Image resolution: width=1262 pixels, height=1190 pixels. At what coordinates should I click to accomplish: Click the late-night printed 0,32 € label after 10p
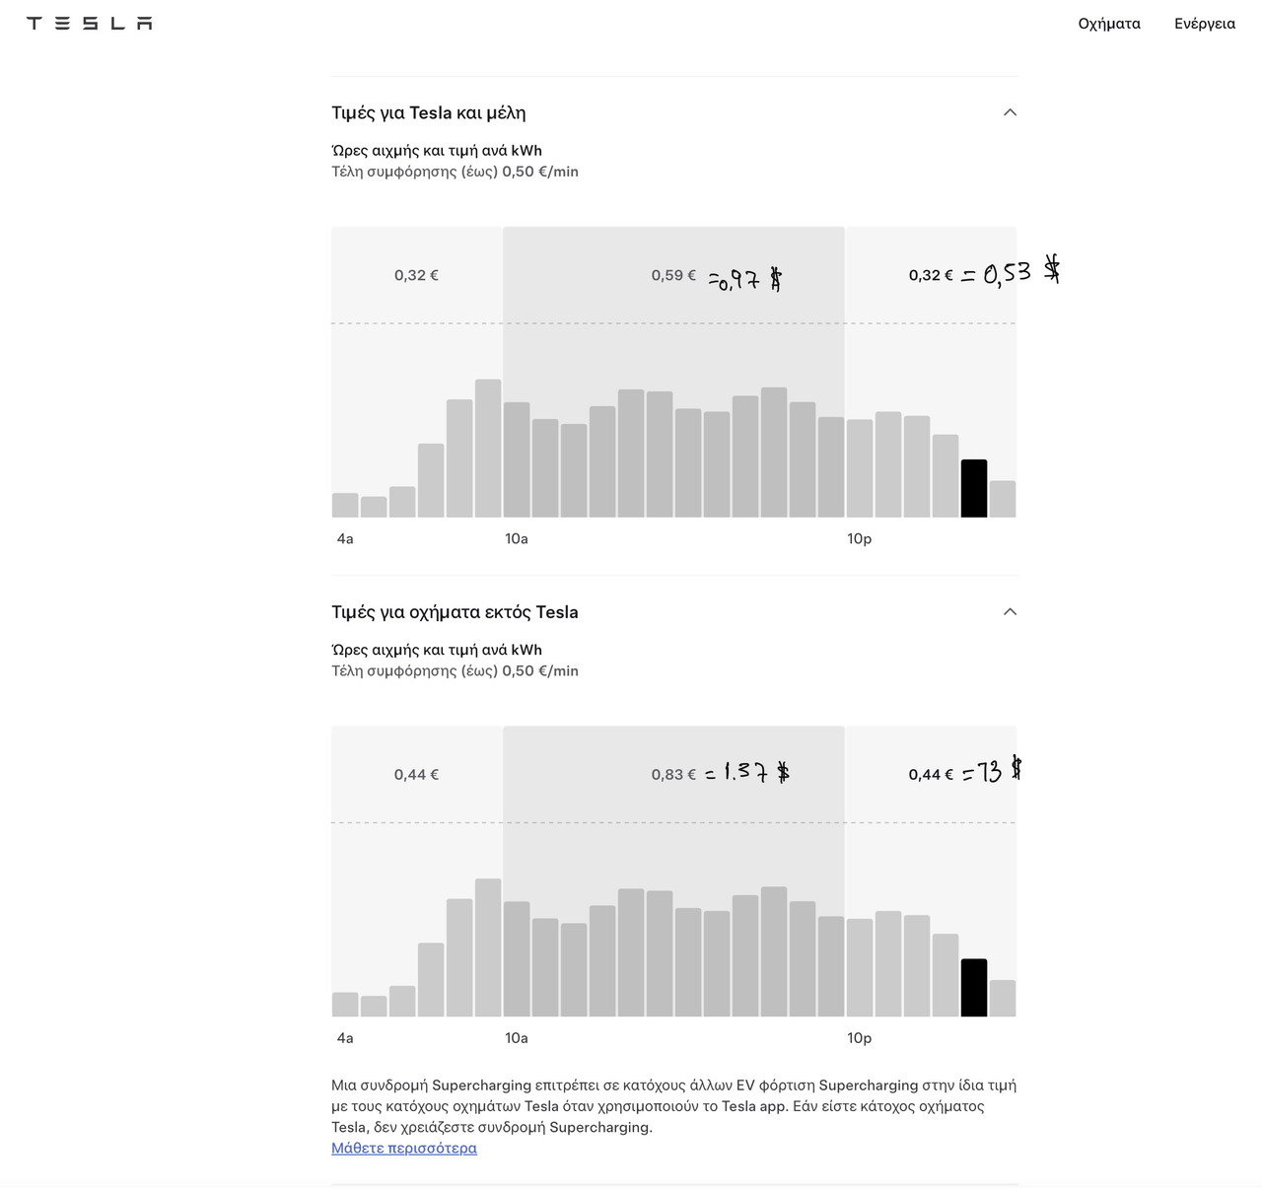tap(931, 275)
